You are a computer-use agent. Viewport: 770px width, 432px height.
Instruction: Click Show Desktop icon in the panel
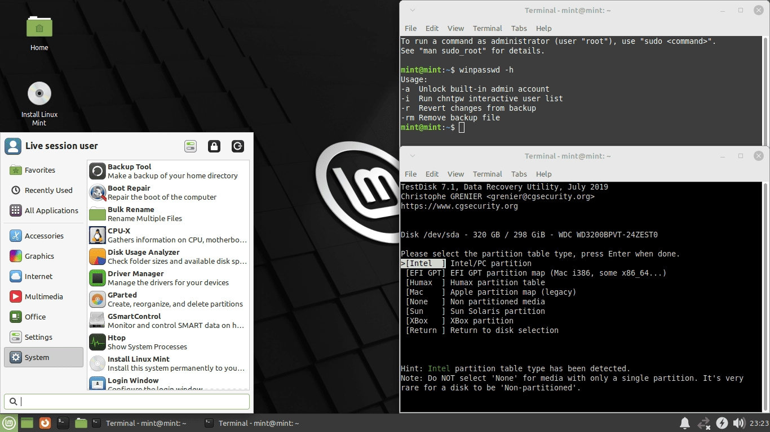[27, 423]
